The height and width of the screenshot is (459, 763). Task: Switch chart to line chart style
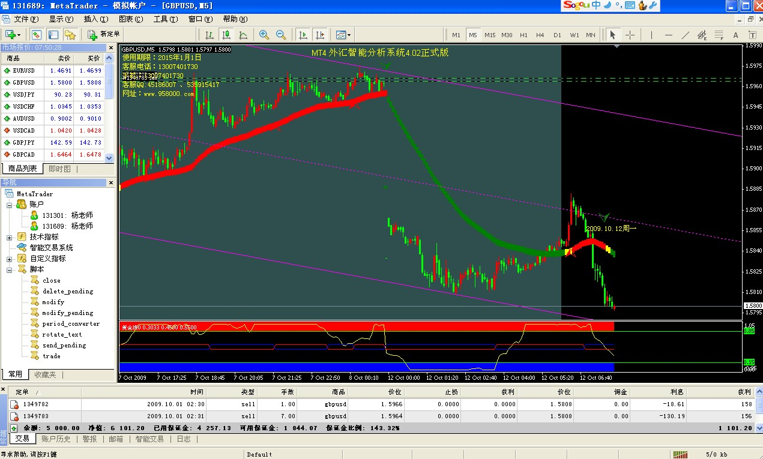243,35
